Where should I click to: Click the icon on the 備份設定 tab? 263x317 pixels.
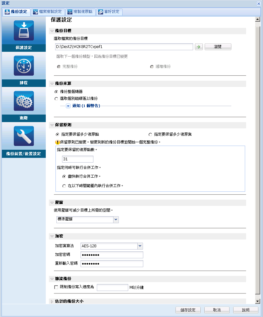click(6, 12)
